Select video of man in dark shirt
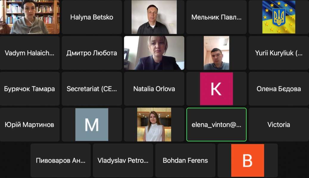309x178 pixels. coord(154,17)
